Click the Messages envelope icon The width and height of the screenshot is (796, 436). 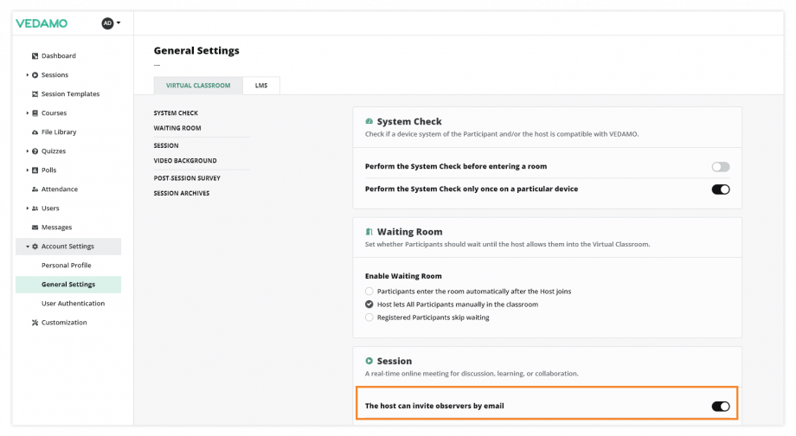tap(35, 228)
